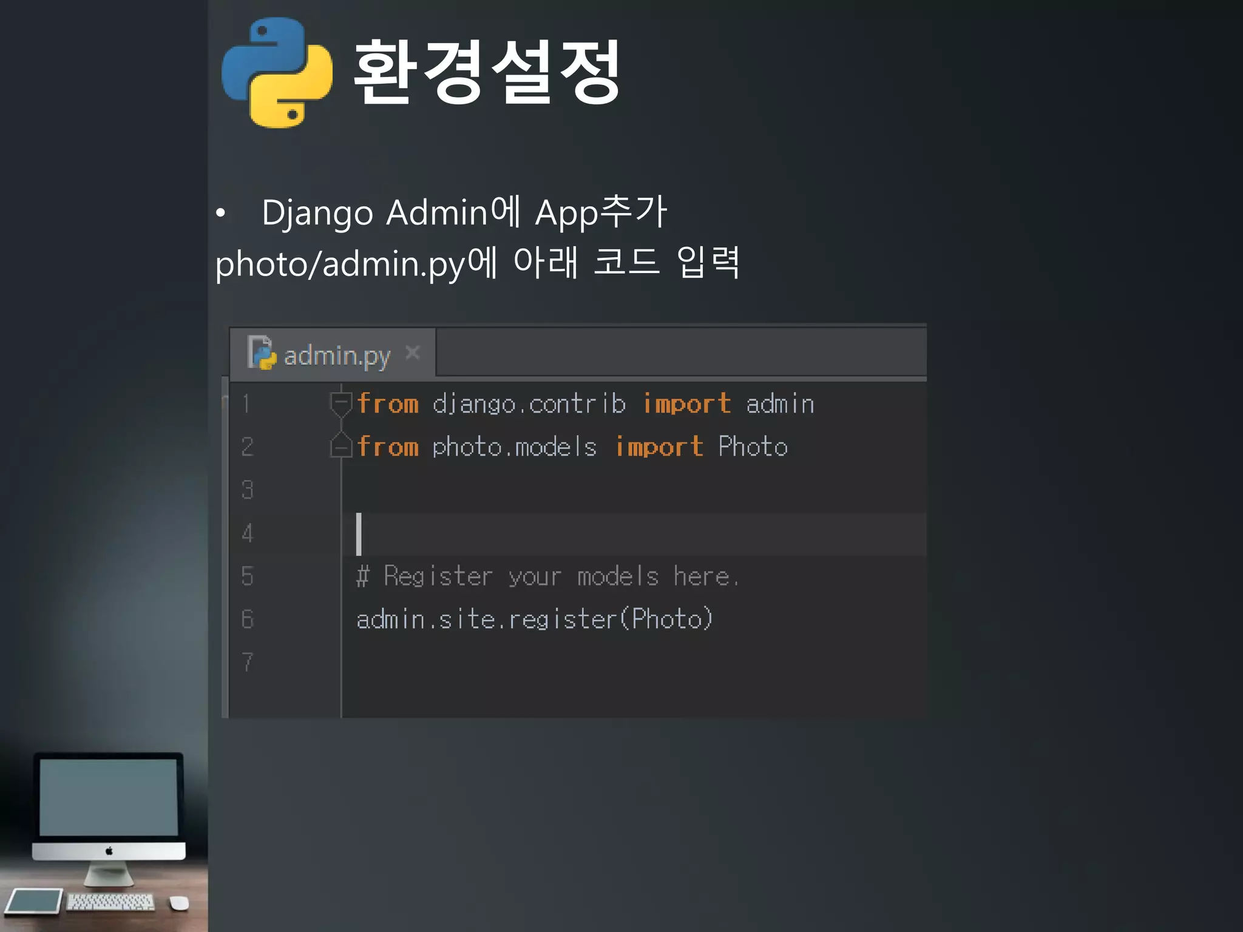Viewport: 1243px width, 932px height.
Task: Click line number 7 in the gutter
Action: point(247,662)
